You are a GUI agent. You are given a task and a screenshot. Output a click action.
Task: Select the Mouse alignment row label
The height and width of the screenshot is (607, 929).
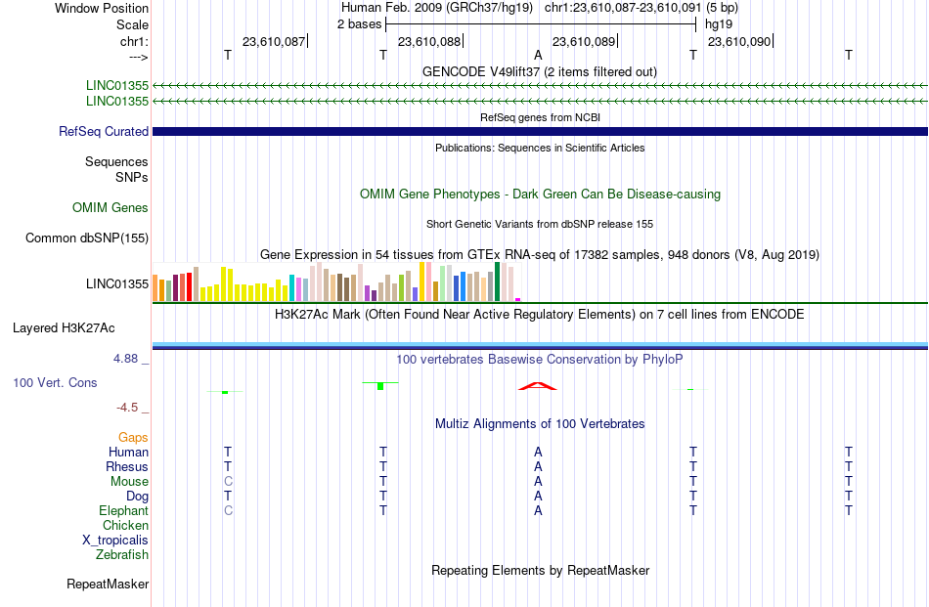[129, 482]
